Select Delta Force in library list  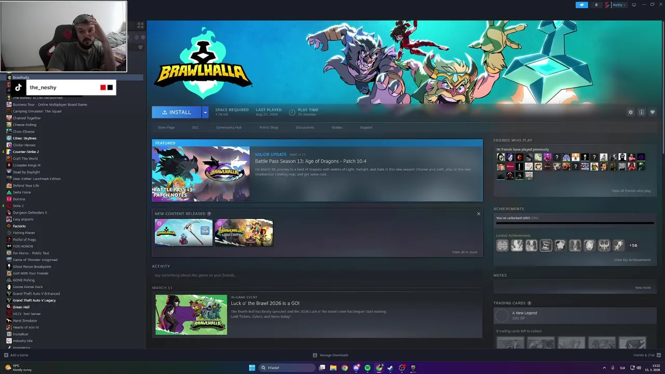pos(22,192)
